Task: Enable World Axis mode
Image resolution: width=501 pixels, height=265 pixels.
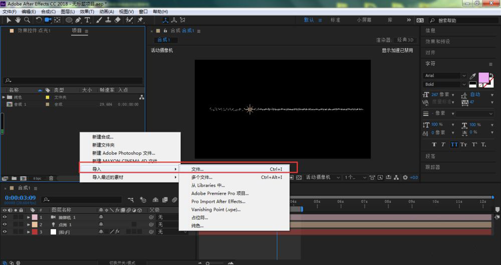Action: [x=174, y=20]
